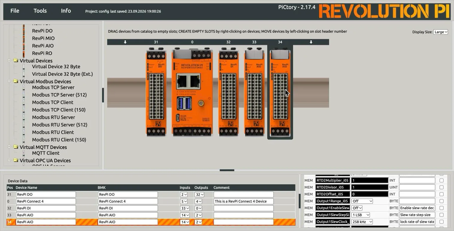Tick the checkbox in Output1EnableSlew row
The height and width of the screenshot is (231, 454).
pyautogui.click(x=441, y=208)
